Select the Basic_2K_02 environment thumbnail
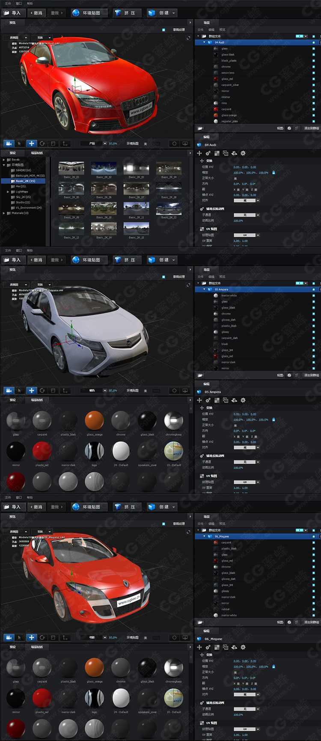 (x=104, y=168)
